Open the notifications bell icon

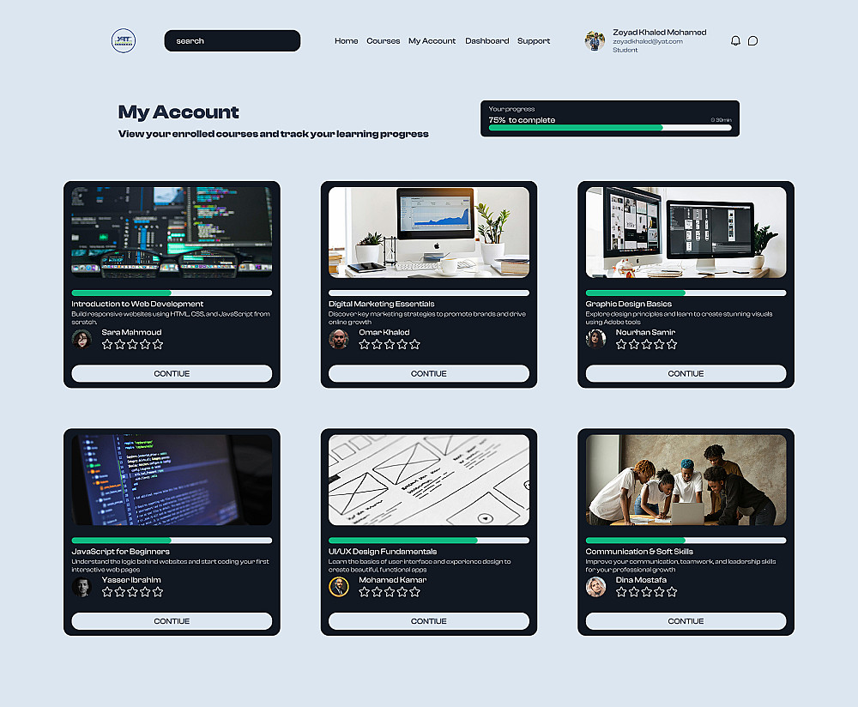pos(735,41)
